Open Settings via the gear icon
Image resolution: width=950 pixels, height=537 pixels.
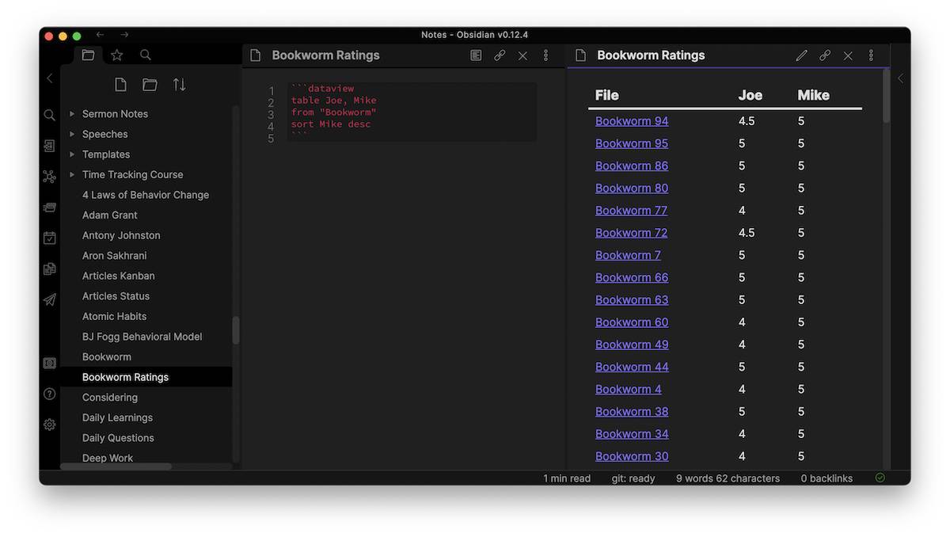pos(49,425)
